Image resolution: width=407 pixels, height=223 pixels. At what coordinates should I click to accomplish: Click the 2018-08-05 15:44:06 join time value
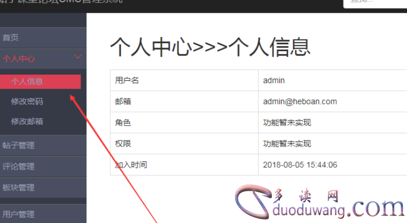point(300,165)
